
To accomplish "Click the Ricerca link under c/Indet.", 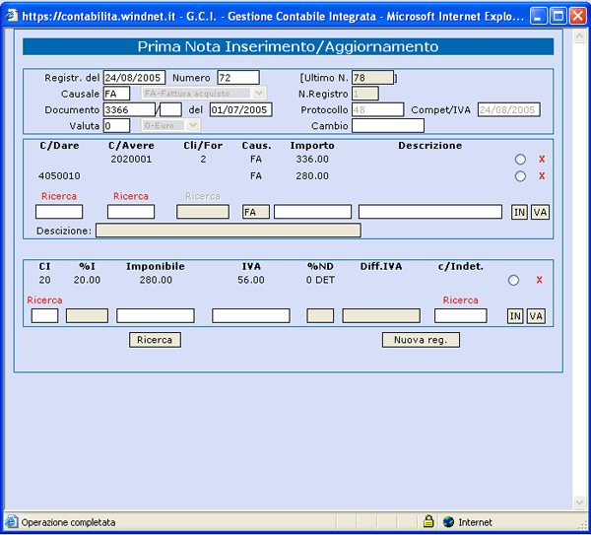I will point(460,301).
